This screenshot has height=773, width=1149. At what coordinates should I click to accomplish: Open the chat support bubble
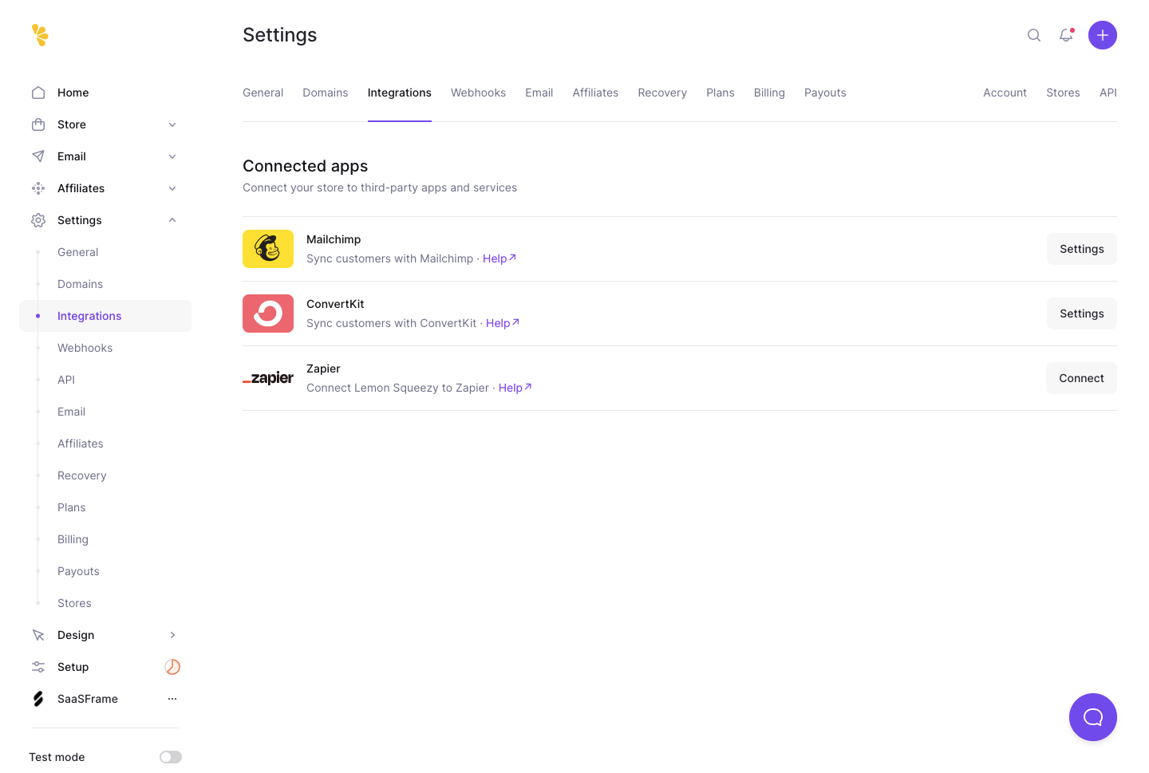coord(1093,717)
